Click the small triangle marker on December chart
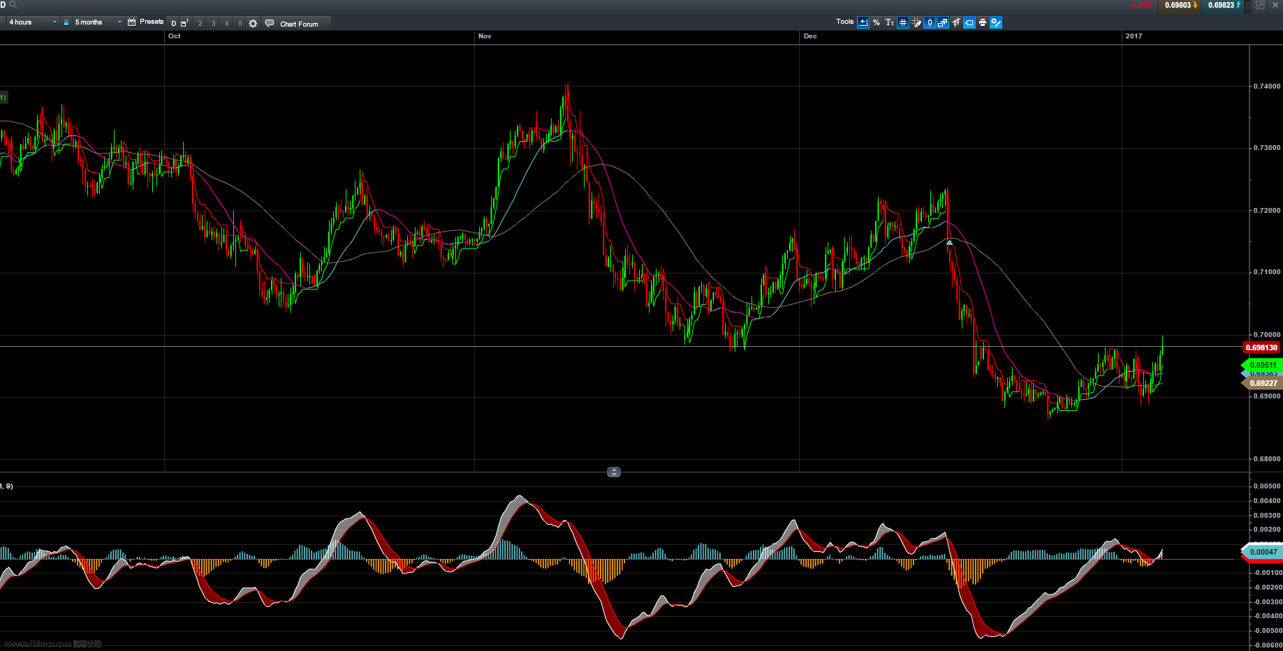 [949, 242]
